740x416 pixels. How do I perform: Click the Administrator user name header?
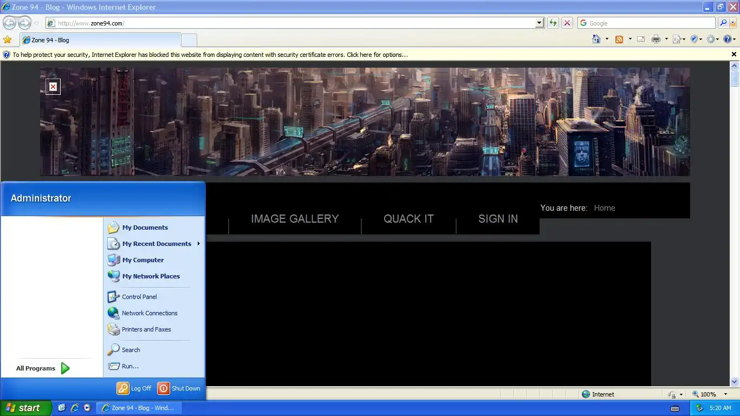pos(41,198)
